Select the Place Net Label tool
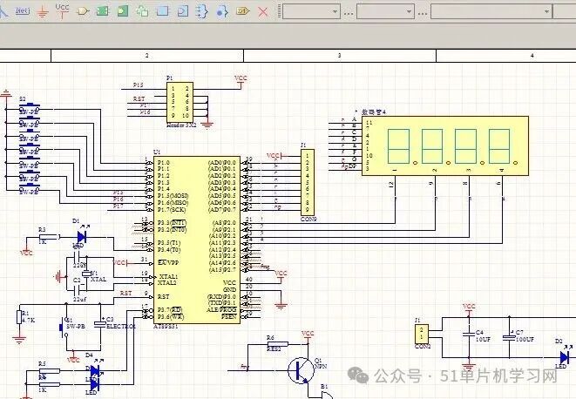576x399 pixels. [23, 11]
